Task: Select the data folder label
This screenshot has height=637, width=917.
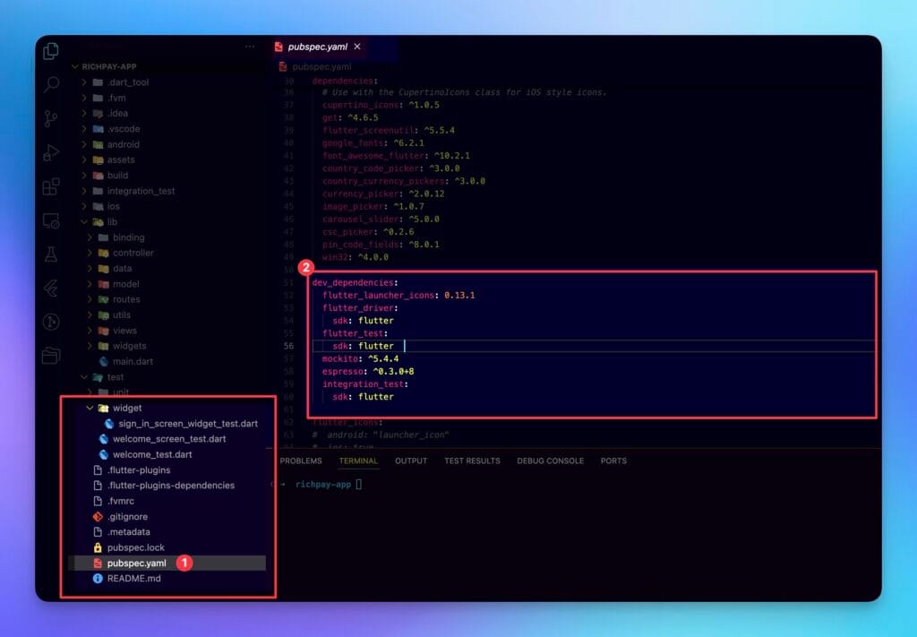Action: (x=122, y=269)
